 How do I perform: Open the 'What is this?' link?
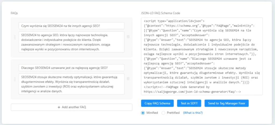click(x=193, y=113)
